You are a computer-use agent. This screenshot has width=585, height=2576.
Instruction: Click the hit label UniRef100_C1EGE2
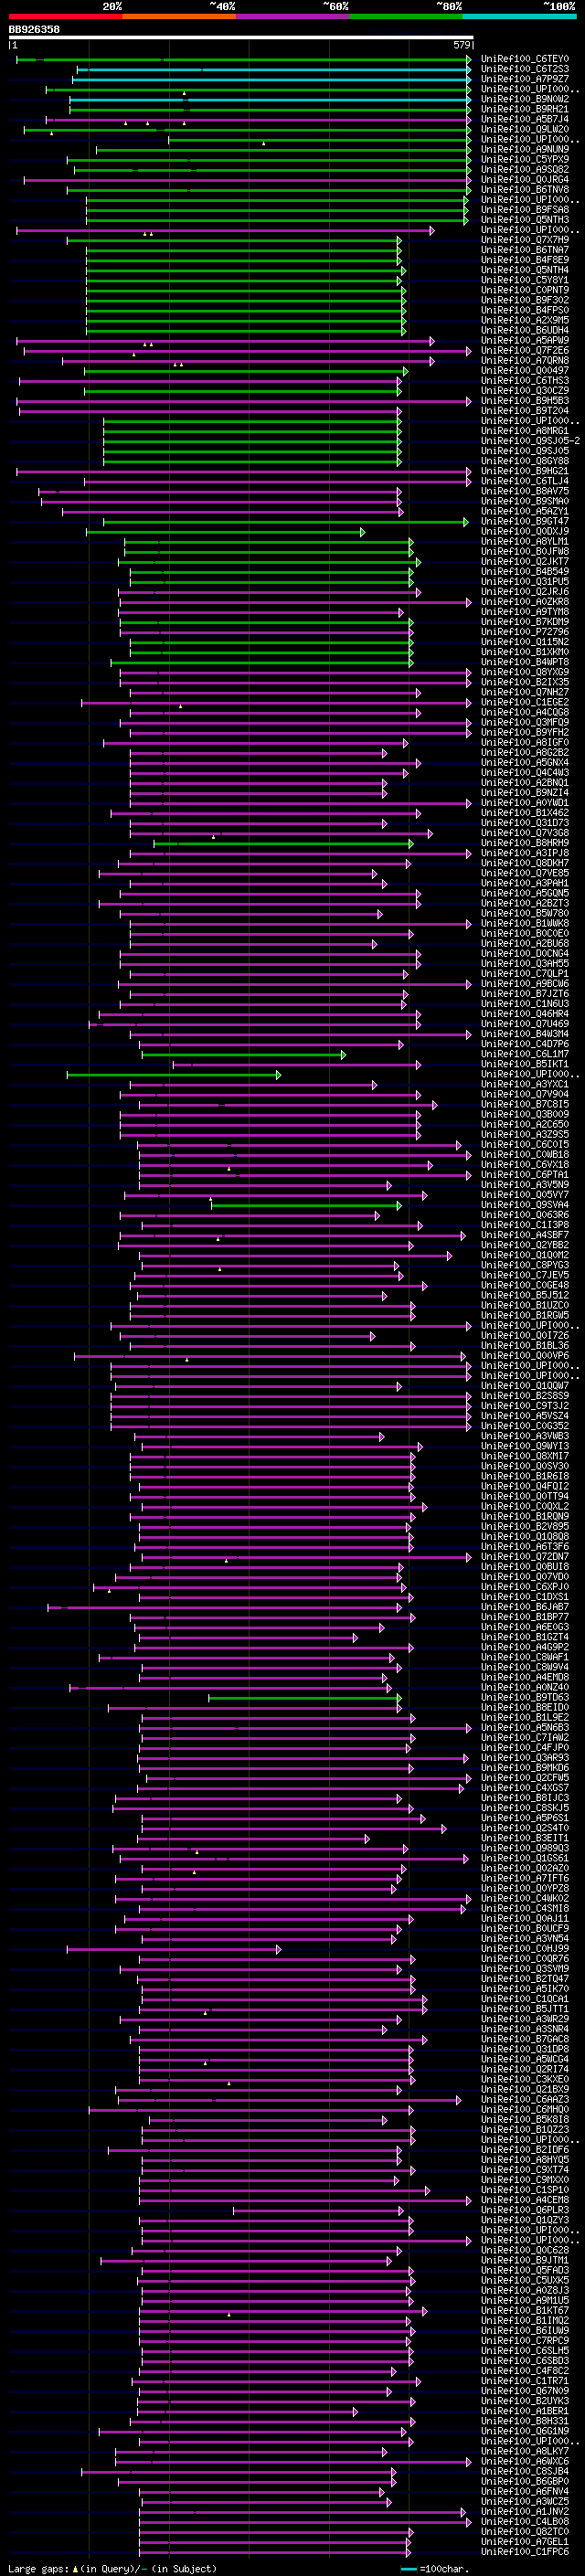[524, 702]
